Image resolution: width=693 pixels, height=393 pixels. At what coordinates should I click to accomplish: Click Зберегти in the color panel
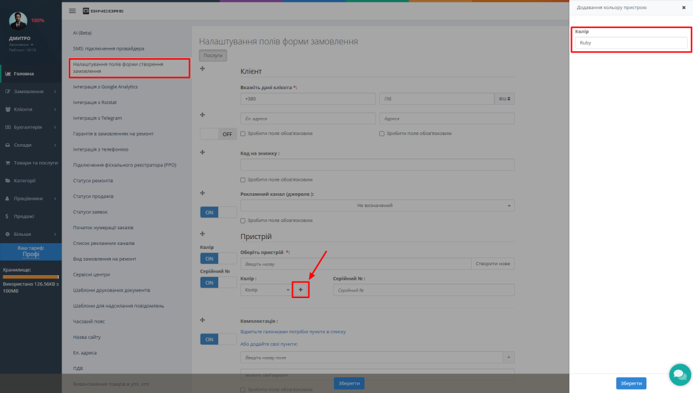(x=631, y=383)
